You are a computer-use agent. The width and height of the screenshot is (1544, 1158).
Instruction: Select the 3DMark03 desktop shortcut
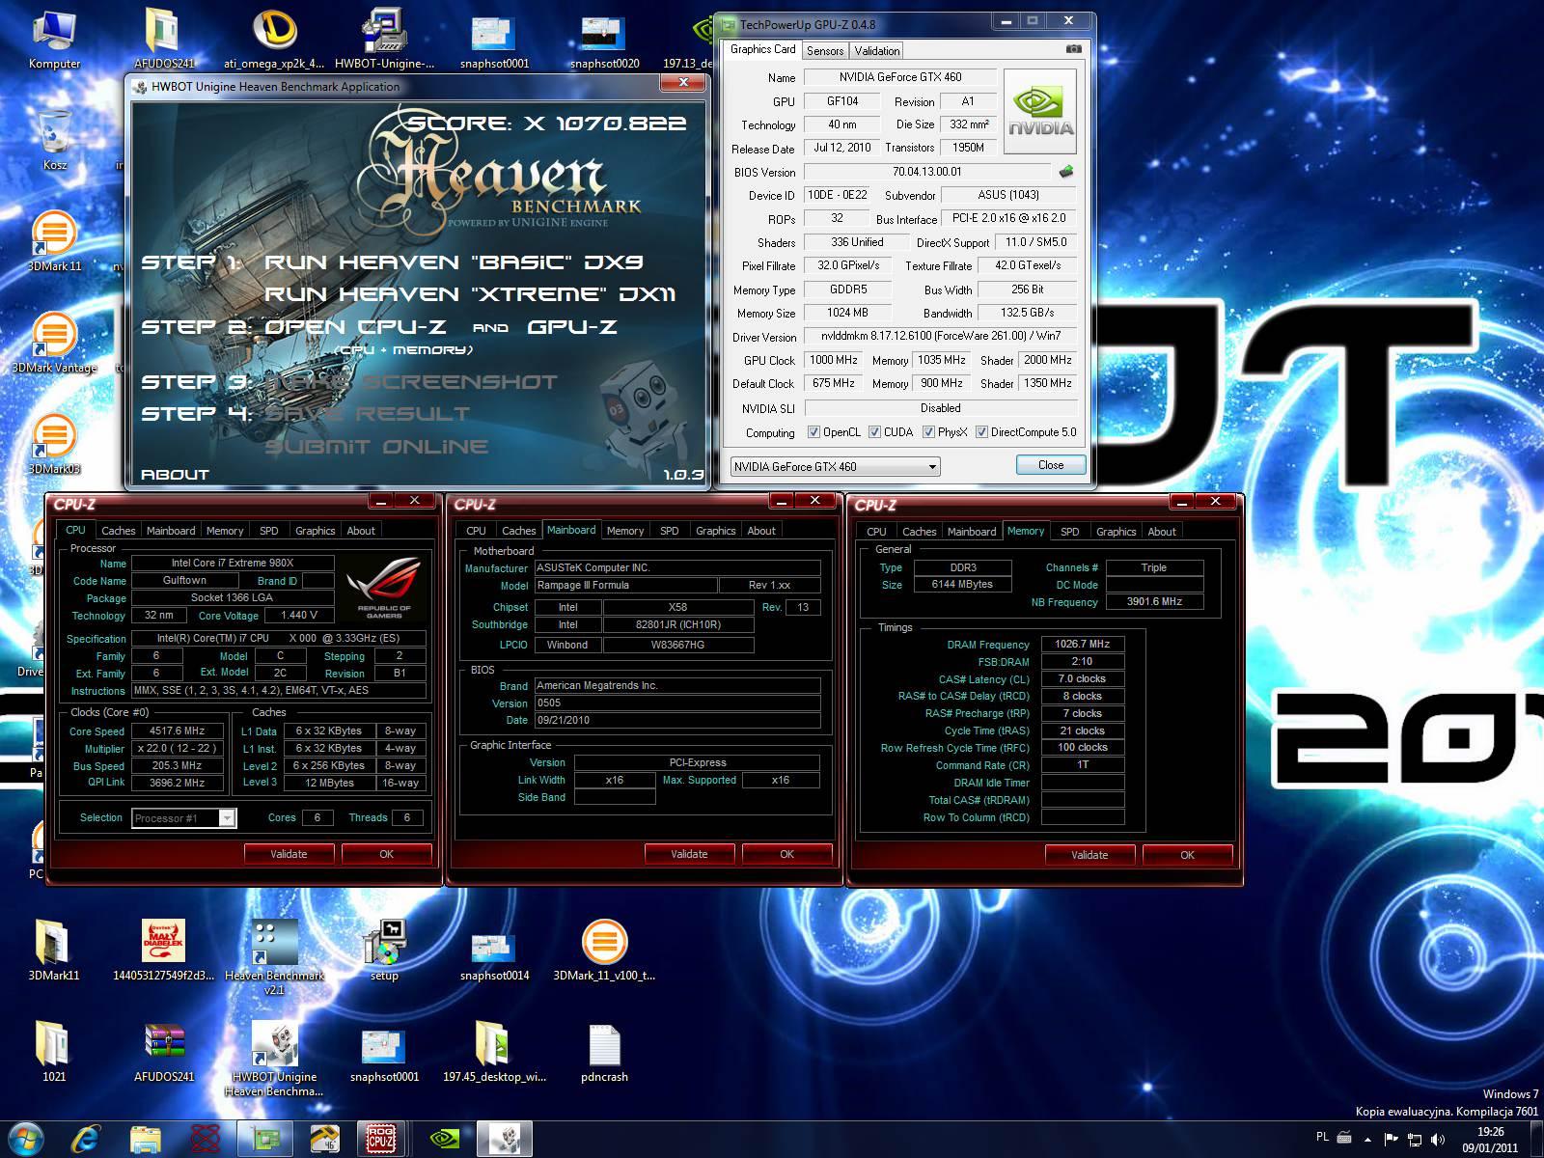pyautogui.click(x=54, y=444)
